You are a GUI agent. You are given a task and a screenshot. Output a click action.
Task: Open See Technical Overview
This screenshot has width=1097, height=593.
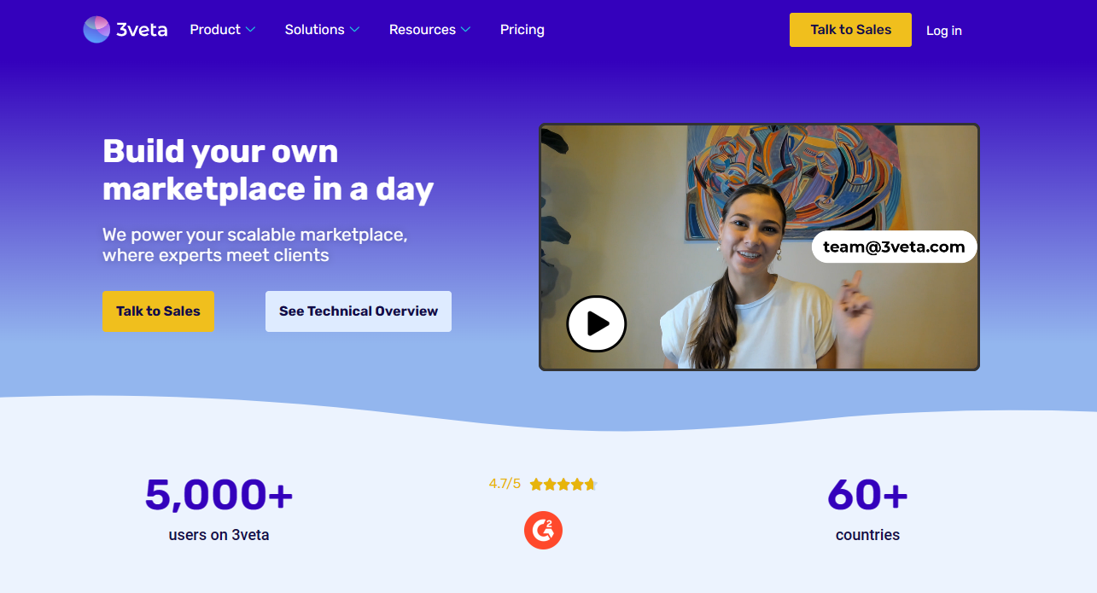(358, 311)
